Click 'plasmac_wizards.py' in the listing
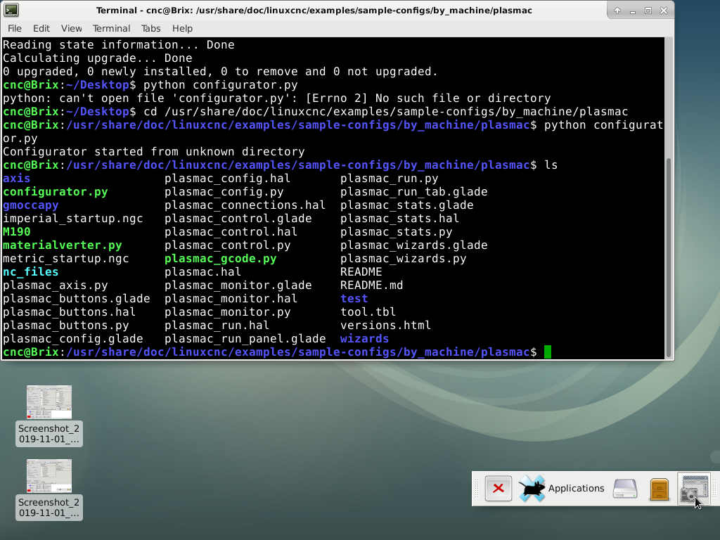Viewport: 720px width, 540px height. (x=404, y=259)
